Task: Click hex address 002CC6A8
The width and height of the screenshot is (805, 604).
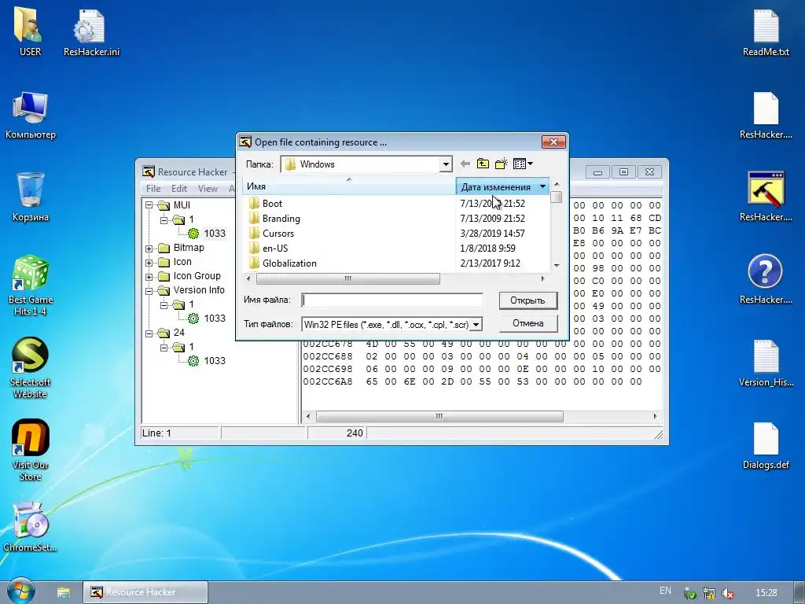Action: tap(328, 381)
